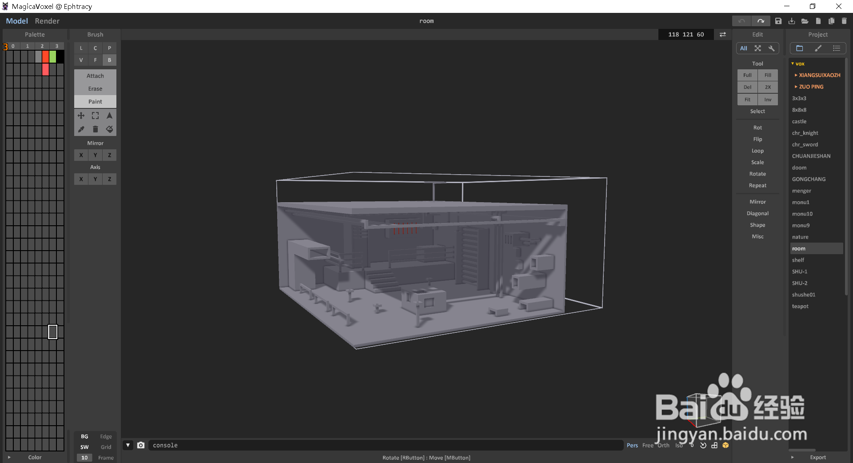Click the model size field 118 121 60
This screenshot has height=463, width=853.
[686, 34]
